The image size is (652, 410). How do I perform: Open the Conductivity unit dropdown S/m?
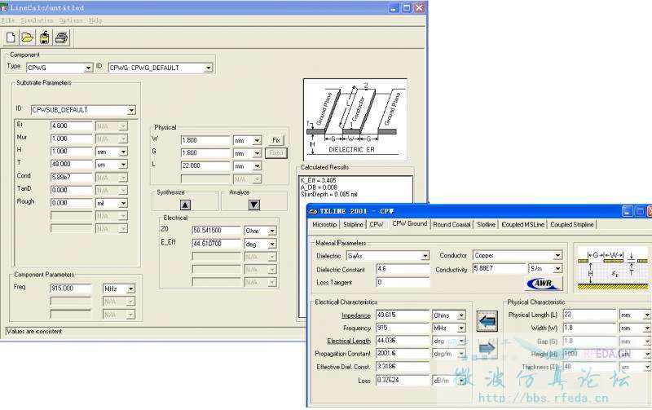coord(557,269)
